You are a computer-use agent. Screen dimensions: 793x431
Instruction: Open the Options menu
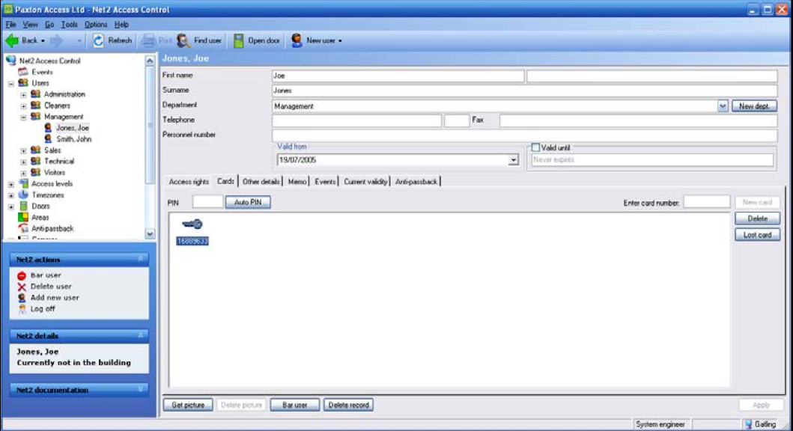[x=97, y=23]
